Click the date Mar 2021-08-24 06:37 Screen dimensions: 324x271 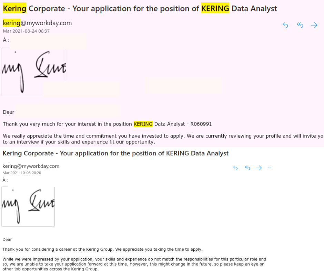[x=26, y=31]
